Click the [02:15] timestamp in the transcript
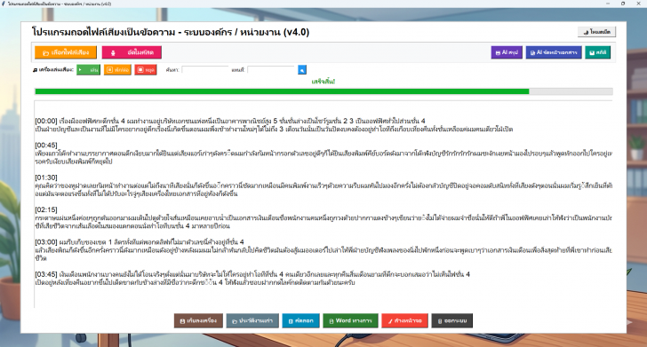The height and width of the screenshot is (347, 647). 46,209
